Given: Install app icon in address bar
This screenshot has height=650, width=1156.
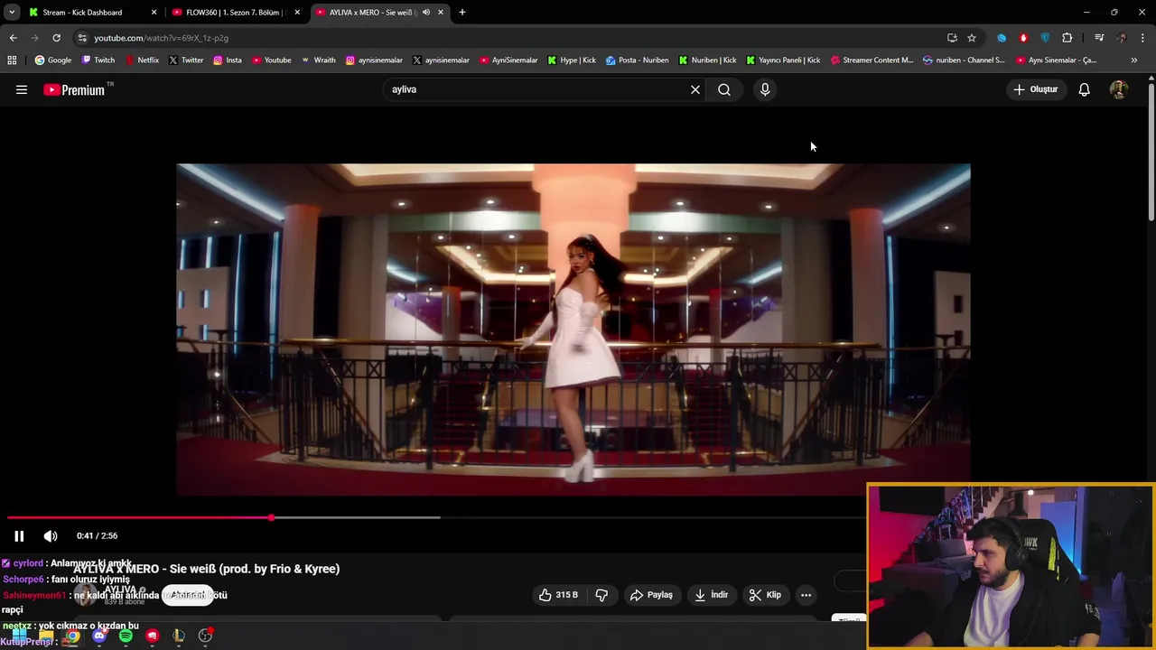Looking at the screenshot, I should coord(952,38).
